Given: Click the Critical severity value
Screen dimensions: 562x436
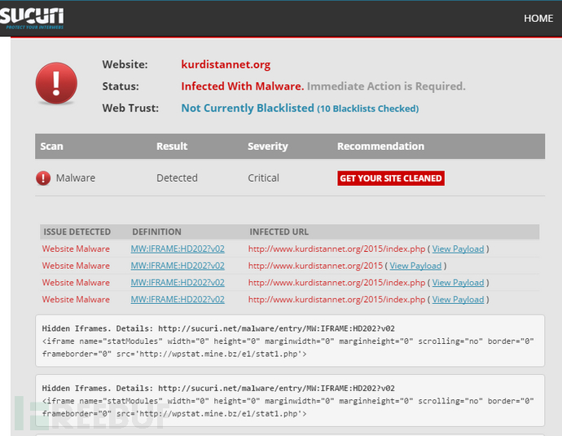Looking at the screenshot, I should pyautogui.click(x=263, y=178).
